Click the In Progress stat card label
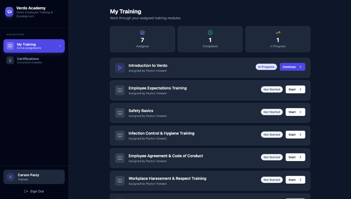Screen dimensions: 351x199 coord(278,46)
